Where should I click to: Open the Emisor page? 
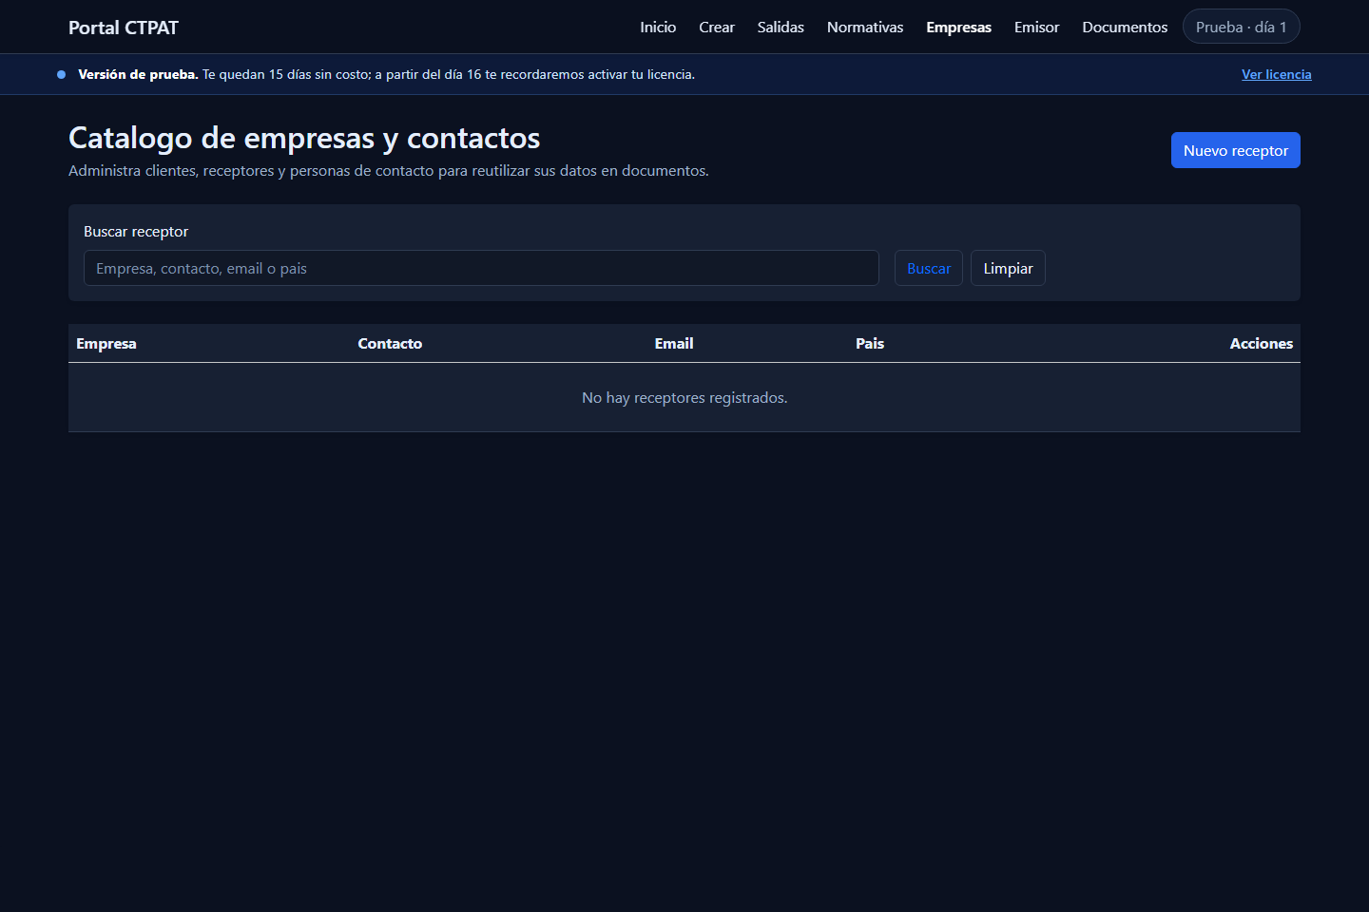tap(1036, 28)
